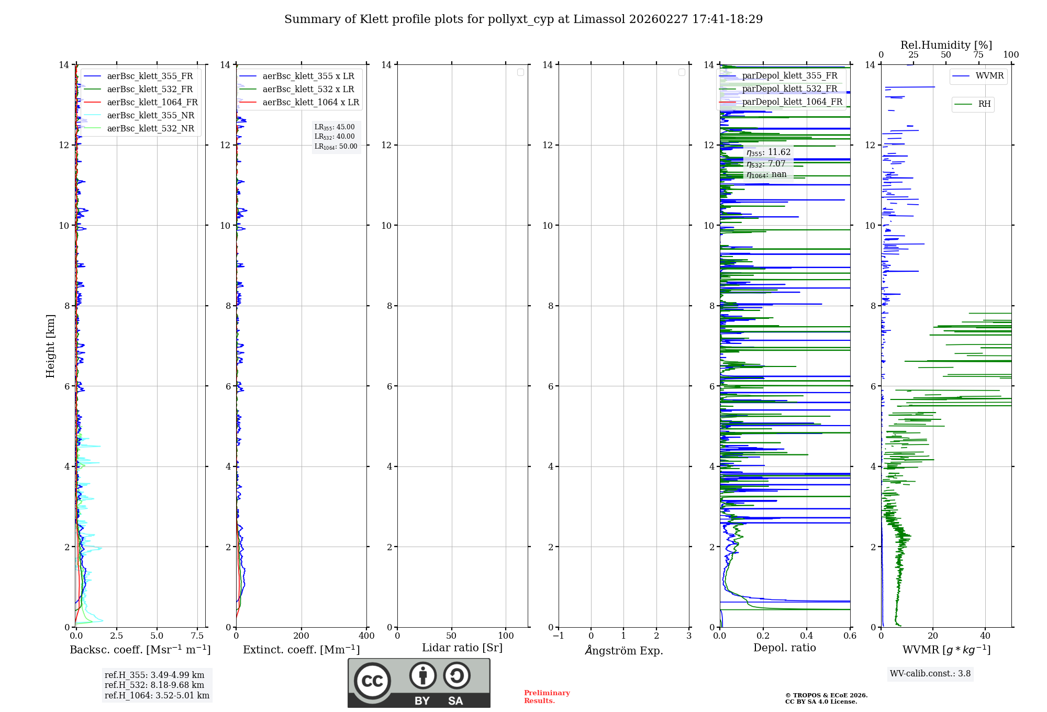This screenshot has width=1047, height=712.
Task: Click the aerBsc_klett_1064_FR legend entry
Action: (x=152, y=103)
